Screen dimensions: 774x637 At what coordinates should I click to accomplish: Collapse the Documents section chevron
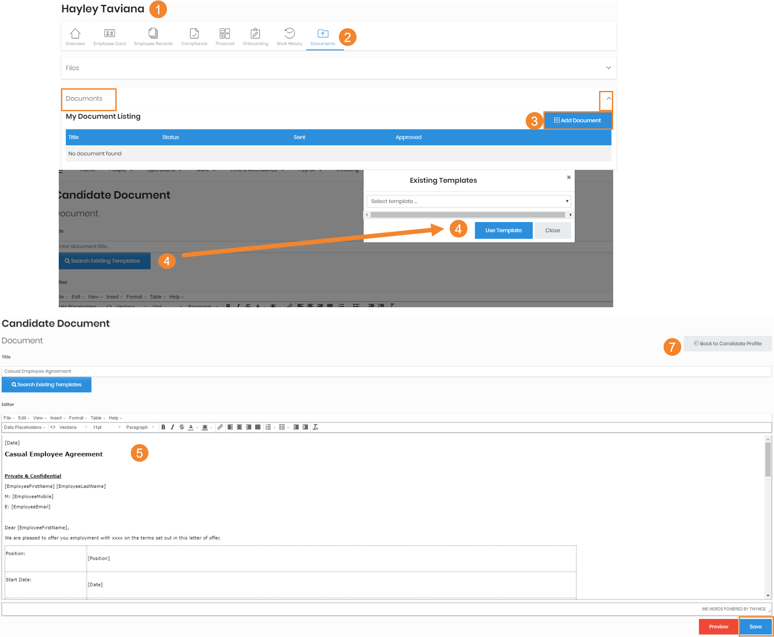coord(608,99)
